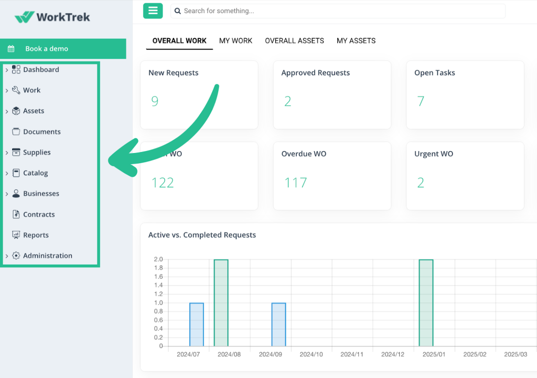The width and height of the screenshot is (537, 378).
Task: Click the Dashboard icon in the sidebar
Action: pos(17,69)
